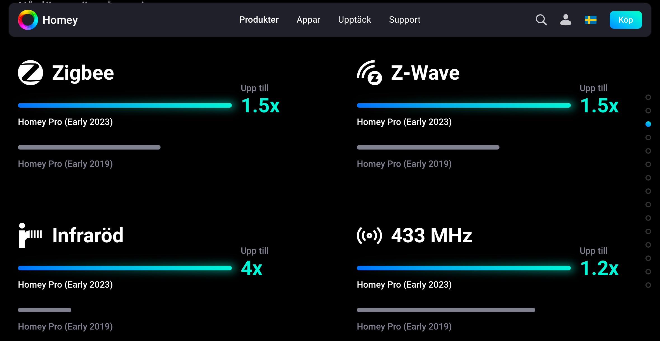
Task: Select the first page section dot
Action: pyautogui.click(x=648, y=97)
